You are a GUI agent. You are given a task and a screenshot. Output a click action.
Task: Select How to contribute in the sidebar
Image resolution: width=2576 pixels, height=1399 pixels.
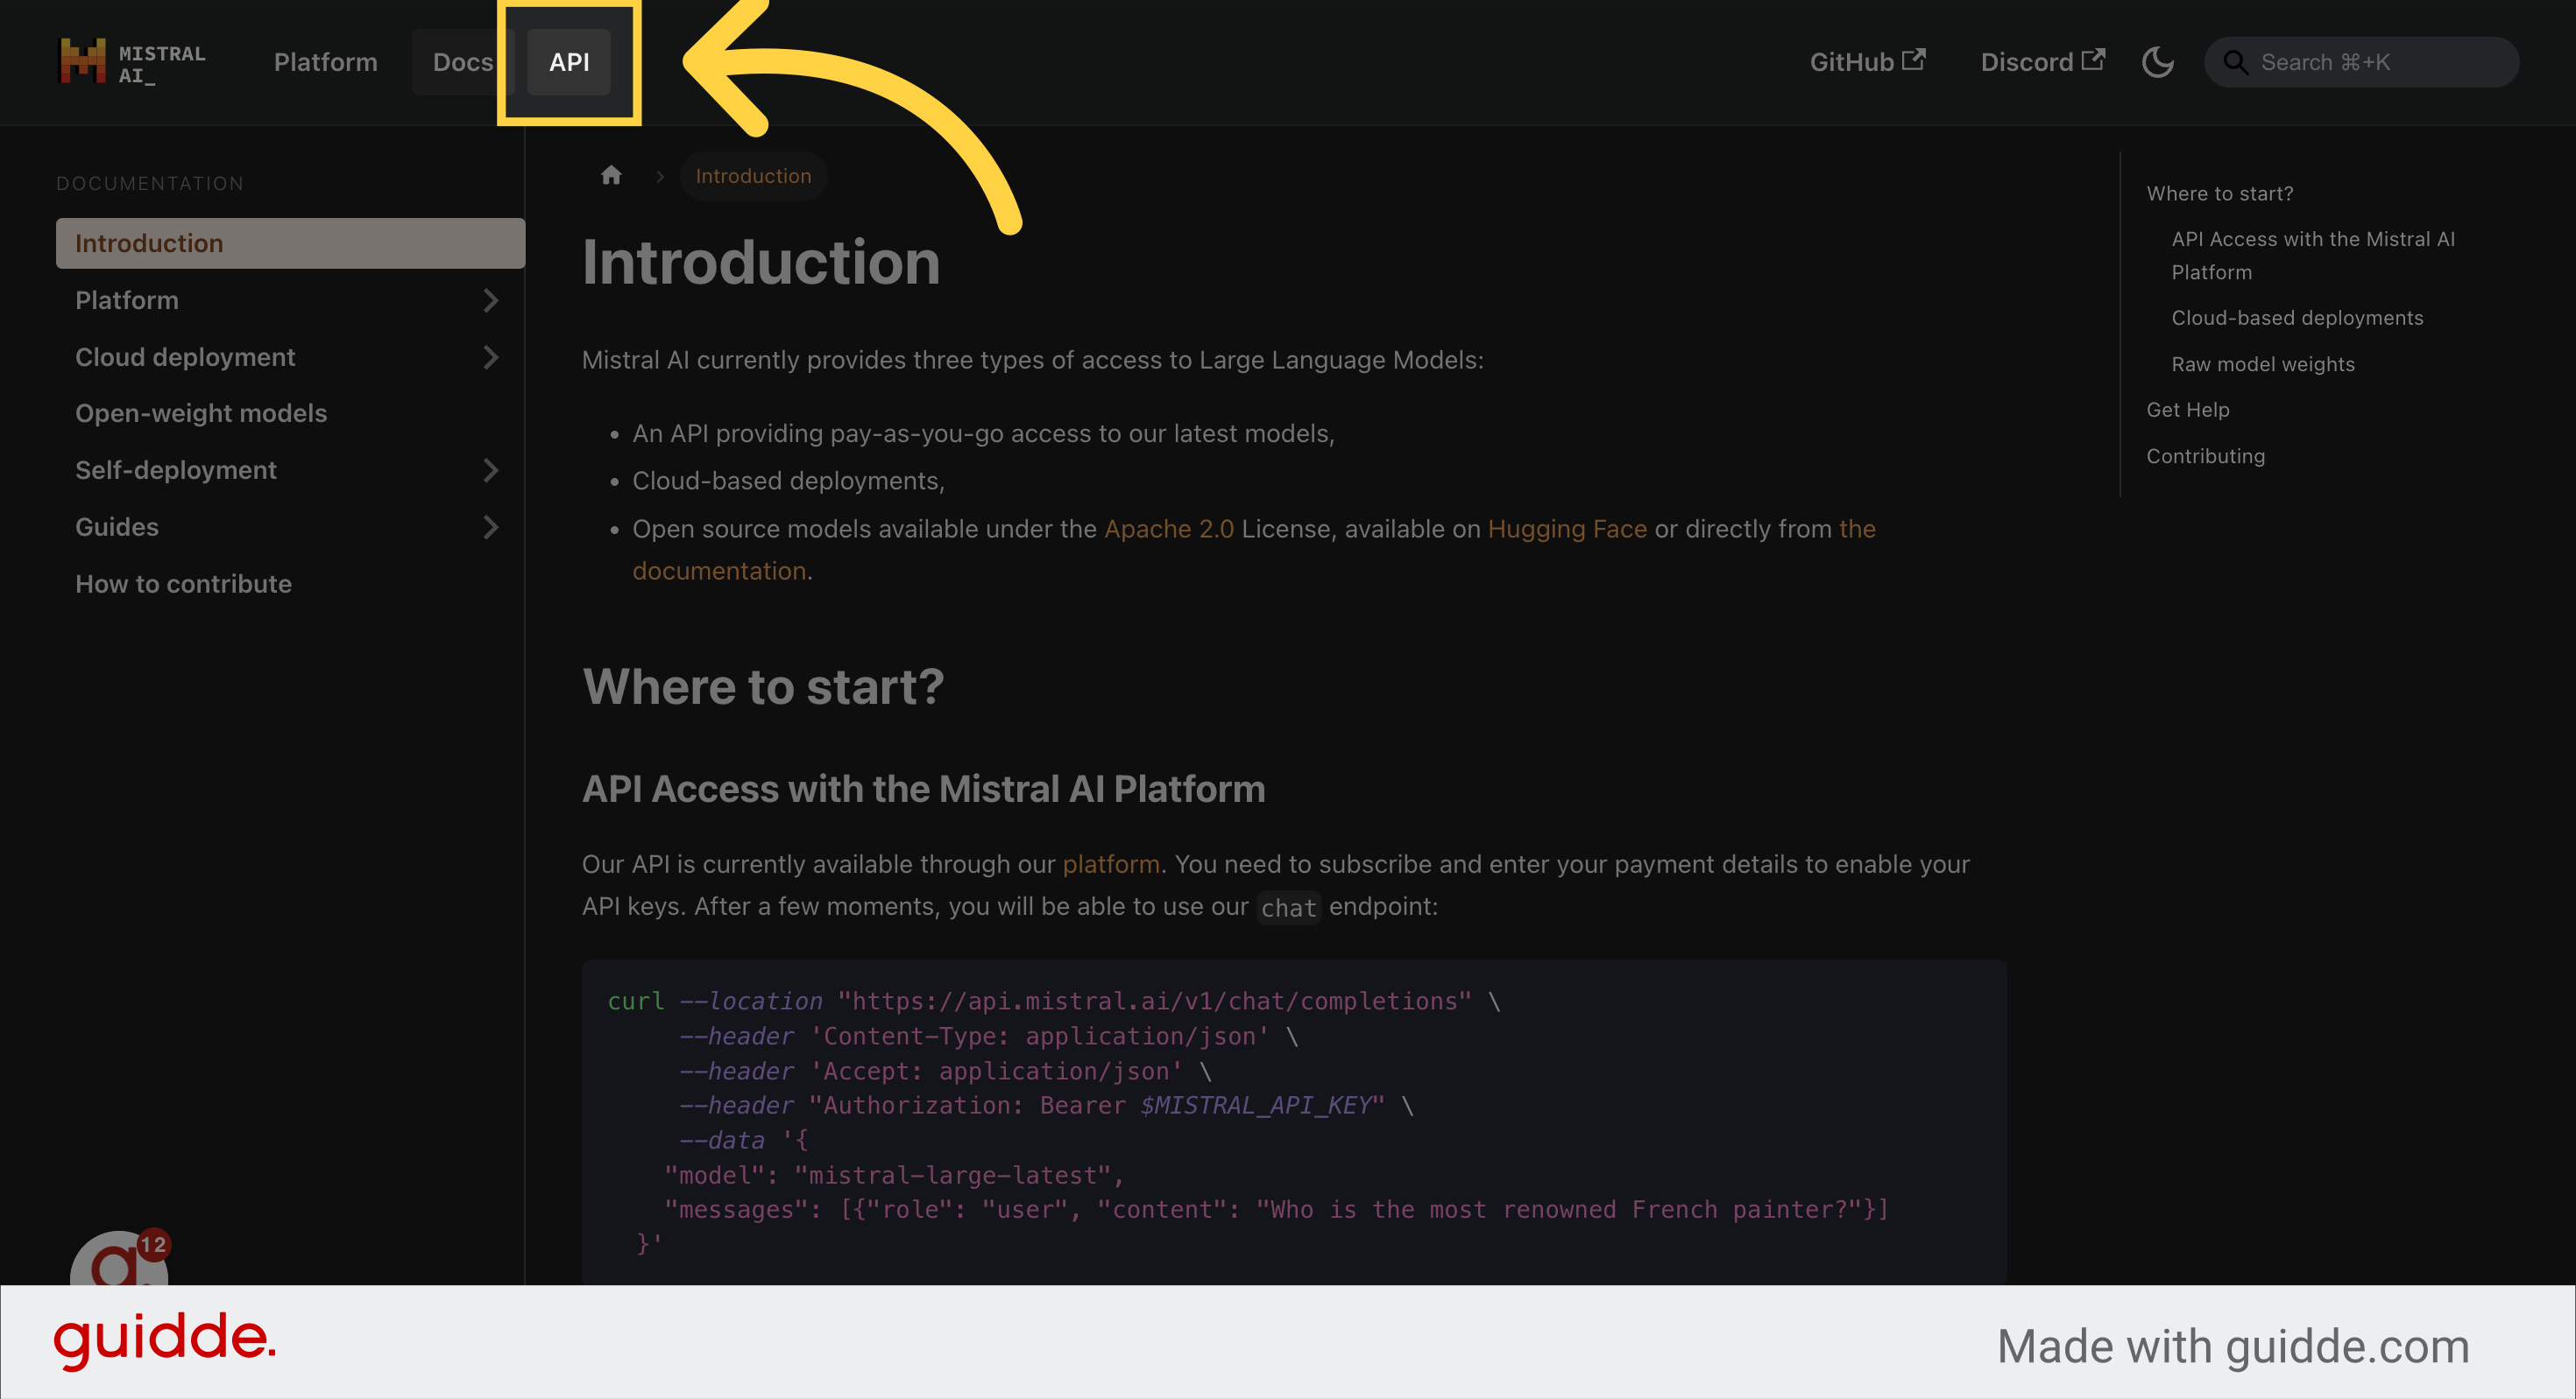point(184,584)
